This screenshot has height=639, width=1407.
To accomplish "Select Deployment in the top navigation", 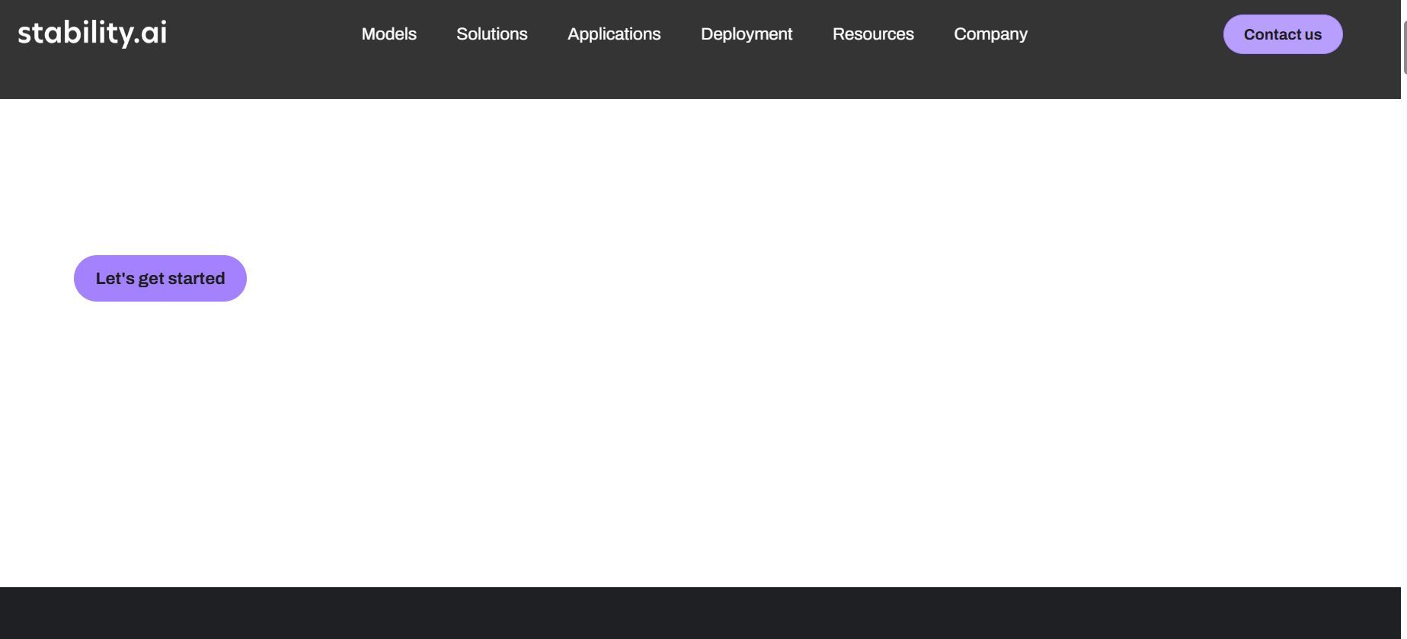I will (x=746, y=34).
